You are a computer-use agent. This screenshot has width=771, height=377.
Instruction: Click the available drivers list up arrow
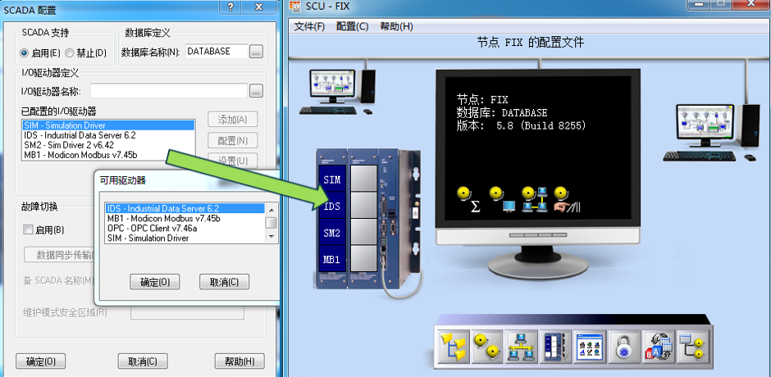pos(271,209)
